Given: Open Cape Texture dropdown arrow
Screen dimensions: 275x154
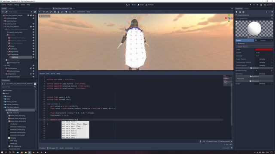Looking at the screenshot, I should point(272,59).
